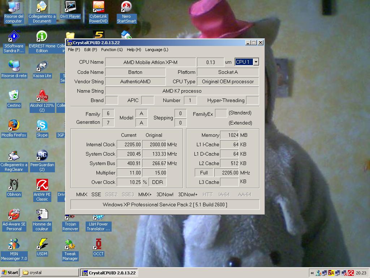Open Nero StartSmart desktop icon

click(x=126, y=12)
